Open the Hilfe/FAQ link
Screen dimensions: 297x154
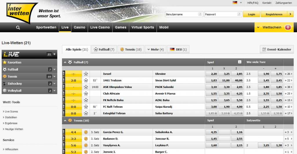pos(253,3)
